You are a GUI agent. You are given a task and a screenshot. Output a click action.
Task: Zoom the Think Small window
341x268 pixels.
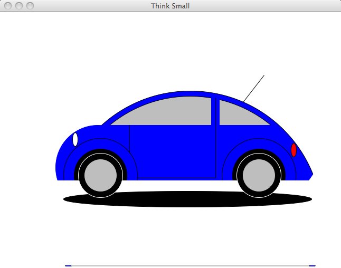(x=30, y=6)
